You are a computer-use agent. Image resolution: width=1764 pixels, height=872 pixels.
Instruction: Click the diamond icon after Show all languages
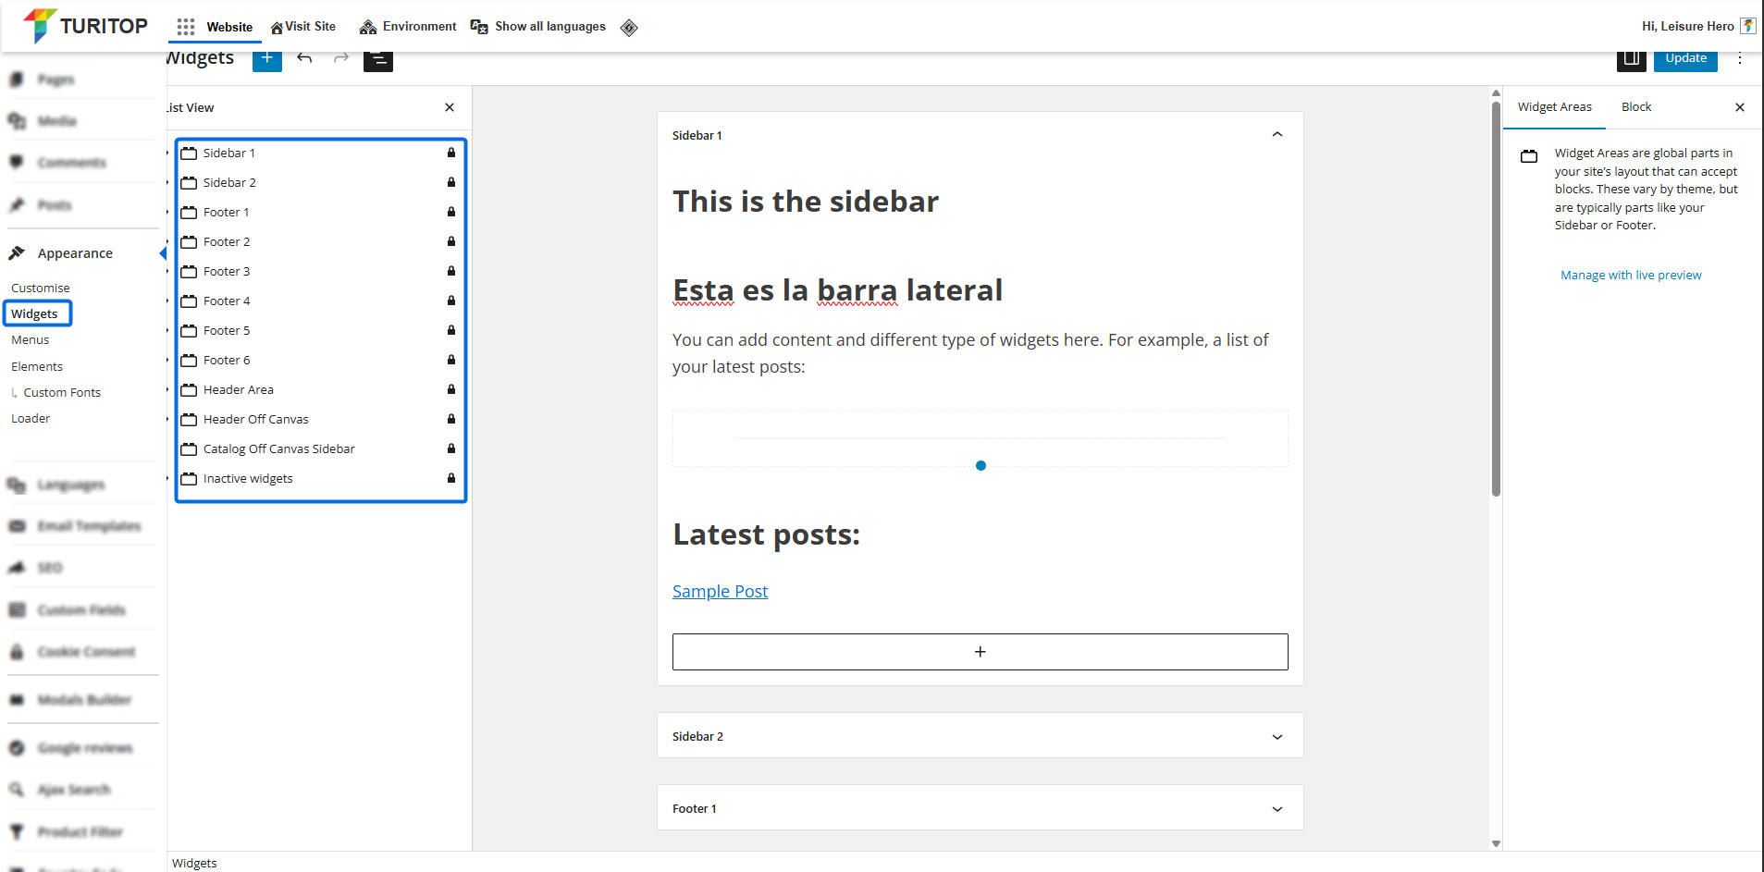point(629,27)
